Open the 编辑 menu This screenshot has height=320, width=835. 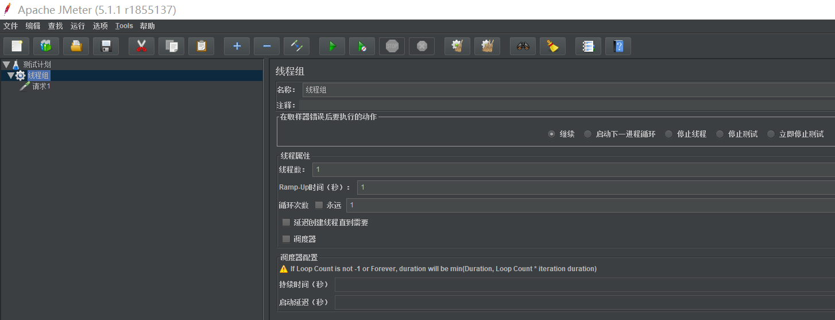tap(33, 26)
